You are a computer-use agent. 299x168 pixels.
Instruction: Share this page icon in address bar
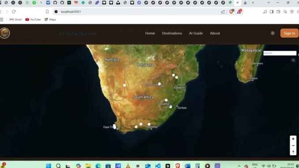(x=223, y=11)
